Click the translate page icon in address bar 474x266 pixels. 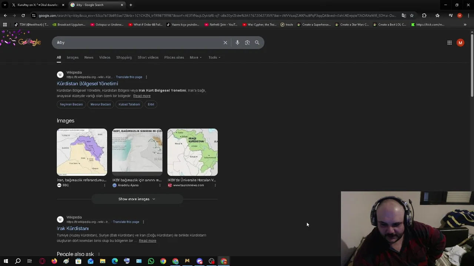pyautogui.click(x=404, y=16)
